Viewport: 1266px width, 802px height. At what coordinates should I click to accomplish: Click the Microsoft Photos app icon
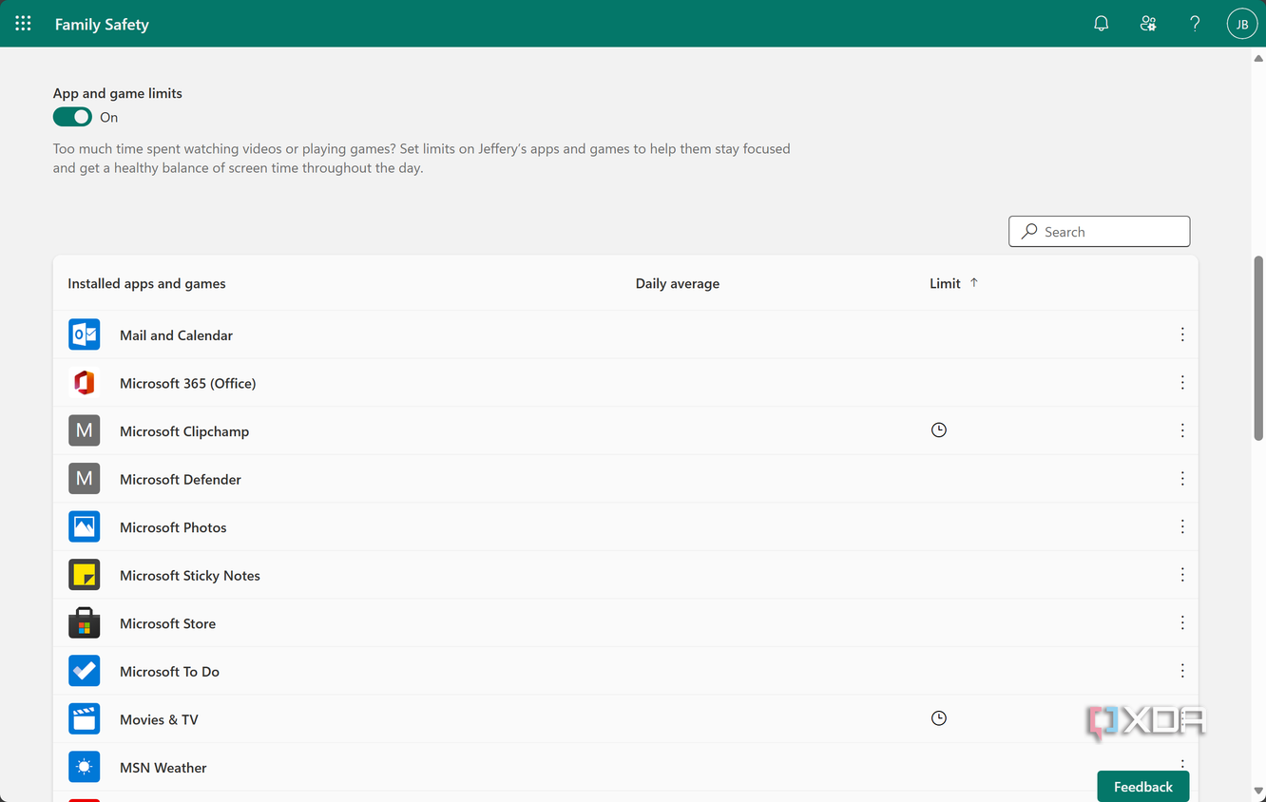coord(85,526)
